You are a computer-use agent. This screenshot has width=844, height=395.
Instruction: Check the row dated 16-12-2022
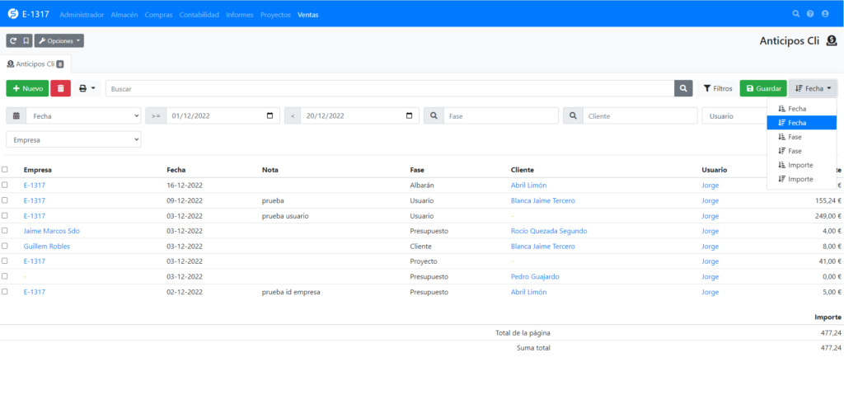click(x=5, y=185)
